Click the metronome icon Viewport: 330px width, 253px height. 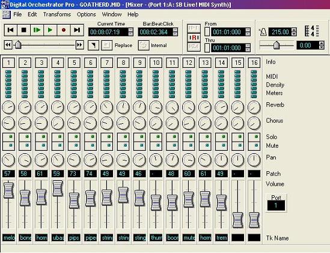[x=263, y=32]
